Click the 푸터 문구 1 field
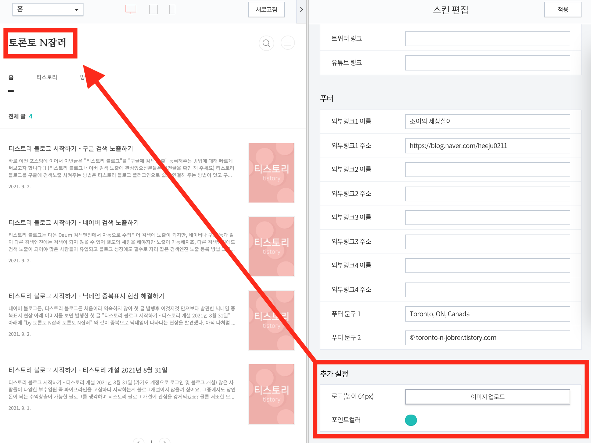 [x=487, y=314]
